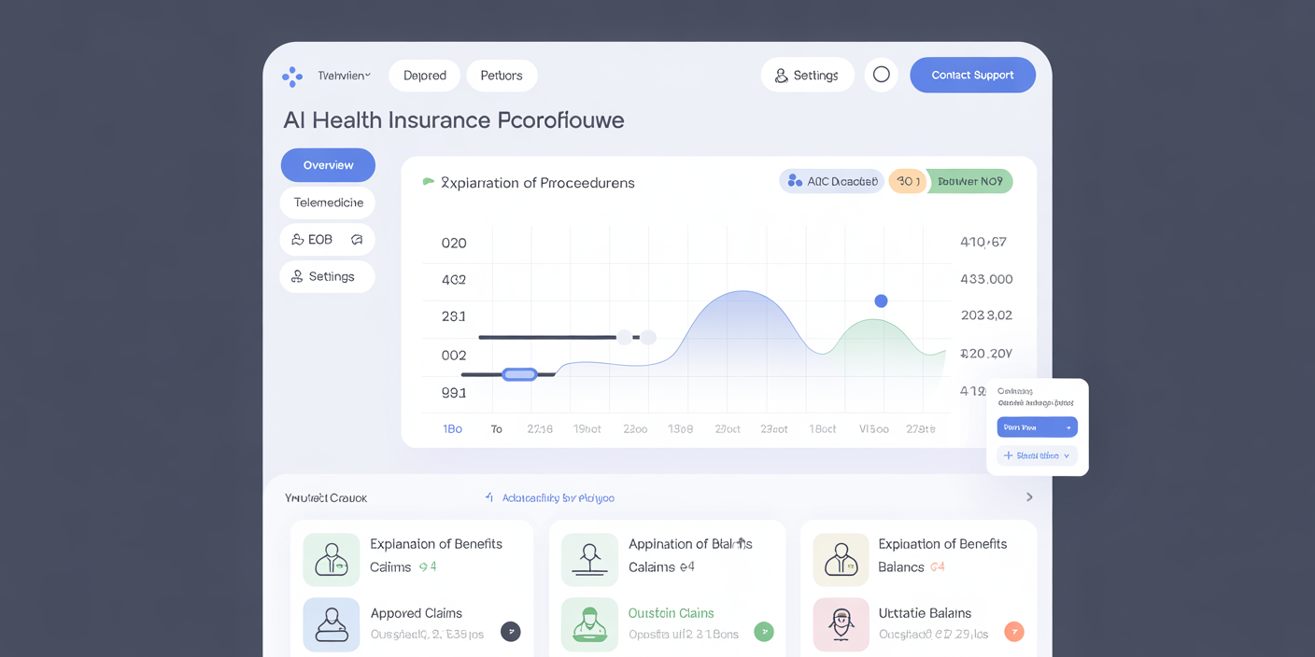
Task: Select Overview in the sidebar
Action: [x=328, y=165]
